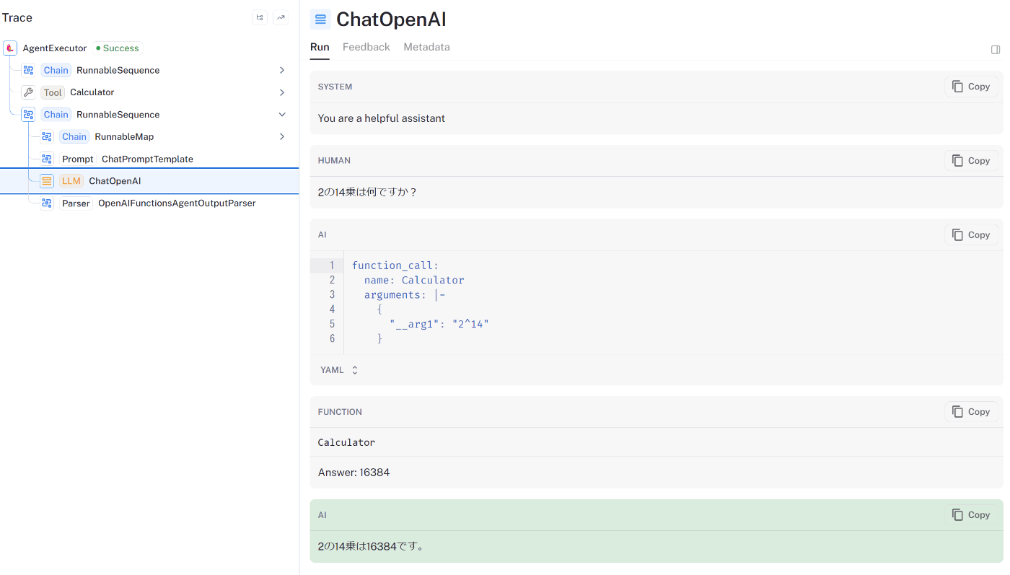Click the LLM badge label
Screen dimensions: 1010x575
[x=71, y=181]
